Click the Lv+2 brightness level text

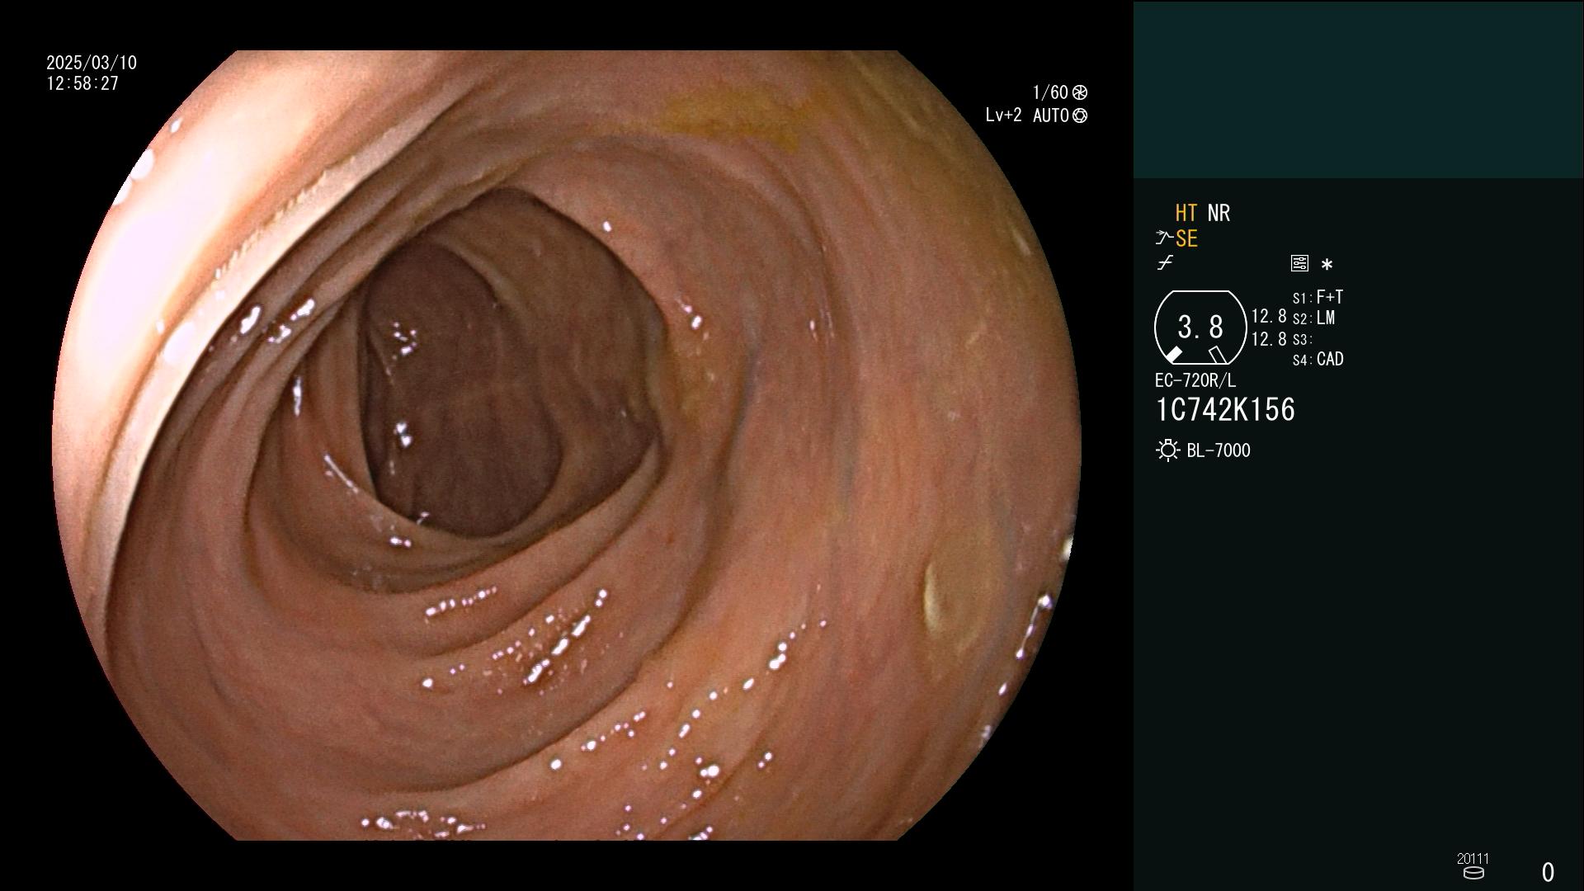(x=1003, y=115)
